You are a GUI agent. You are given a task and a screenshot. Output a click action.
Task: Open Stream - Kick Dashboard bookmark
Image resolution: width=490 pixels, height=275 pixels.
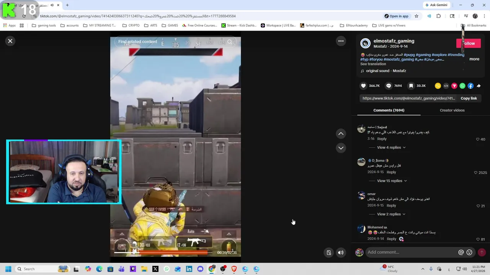tap(239, 26)
